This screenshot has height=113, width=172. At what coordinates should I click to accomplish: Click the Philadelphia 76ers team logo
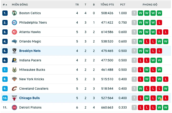(x=14, y=23)
